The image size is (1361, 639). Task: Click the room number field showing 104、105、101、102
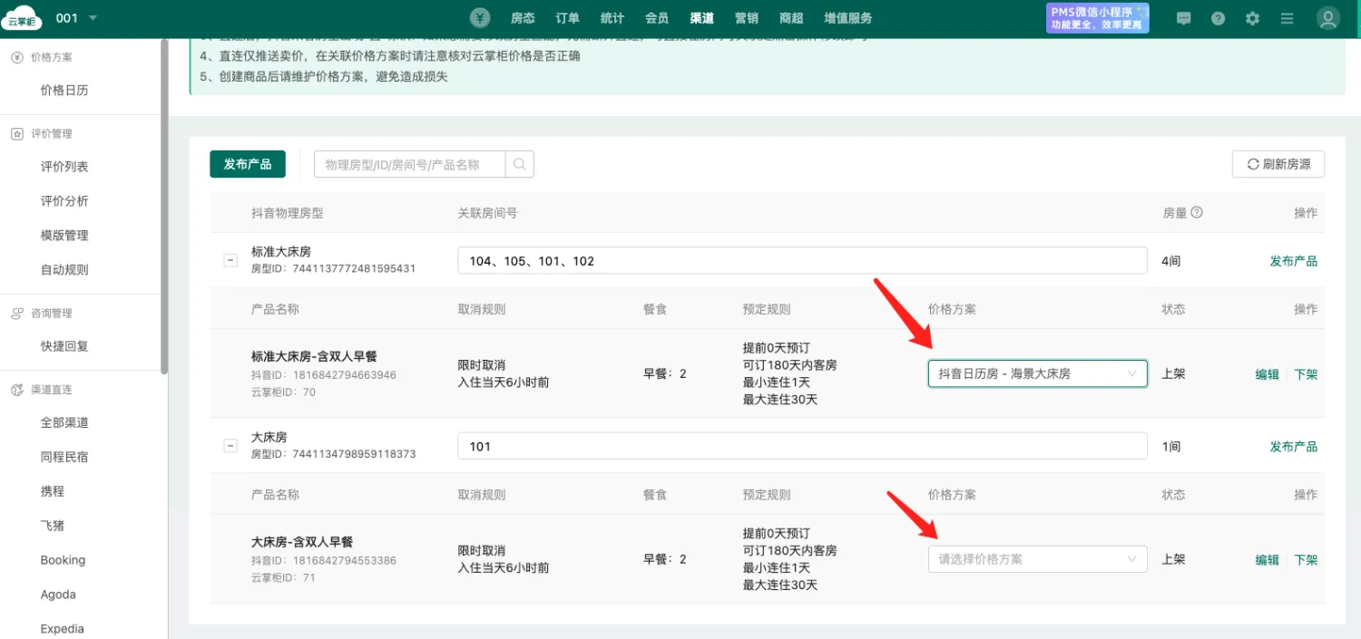802,261
